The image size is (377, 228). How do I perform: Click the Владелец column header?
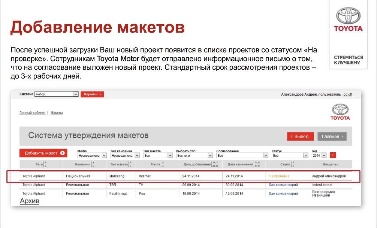(x=331, y=164)
